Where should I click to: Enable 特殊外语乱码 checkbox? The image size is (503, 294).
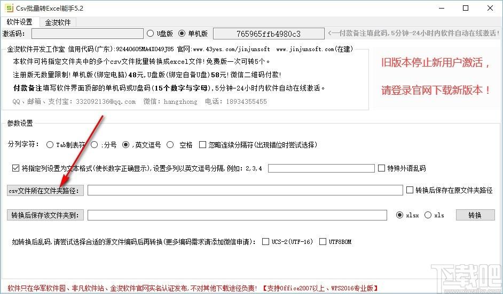pyautogui.click(x=381, y=168)
